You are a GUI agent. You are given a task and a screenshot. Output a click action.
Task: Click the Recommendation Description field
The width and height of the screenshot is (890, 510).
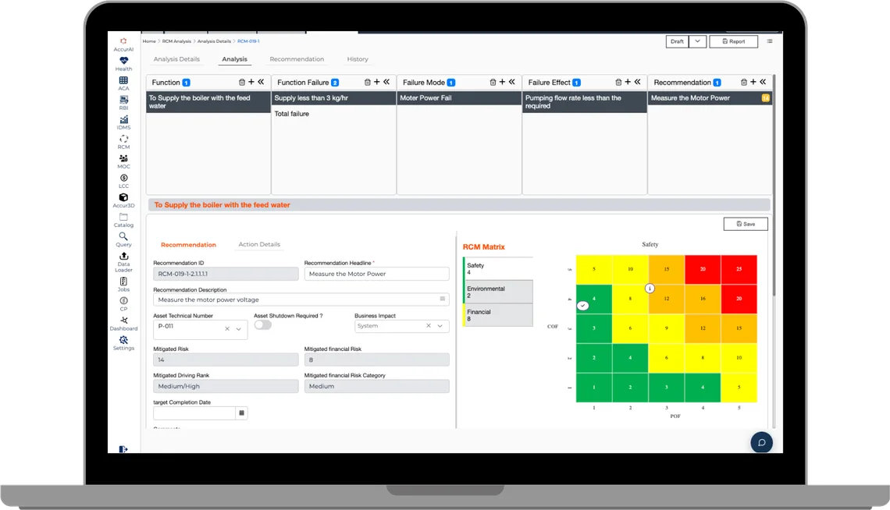pyautogui.click(x=301, y=299)
